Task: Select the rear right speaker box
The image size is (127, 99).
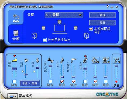Action: coord(86,36)
